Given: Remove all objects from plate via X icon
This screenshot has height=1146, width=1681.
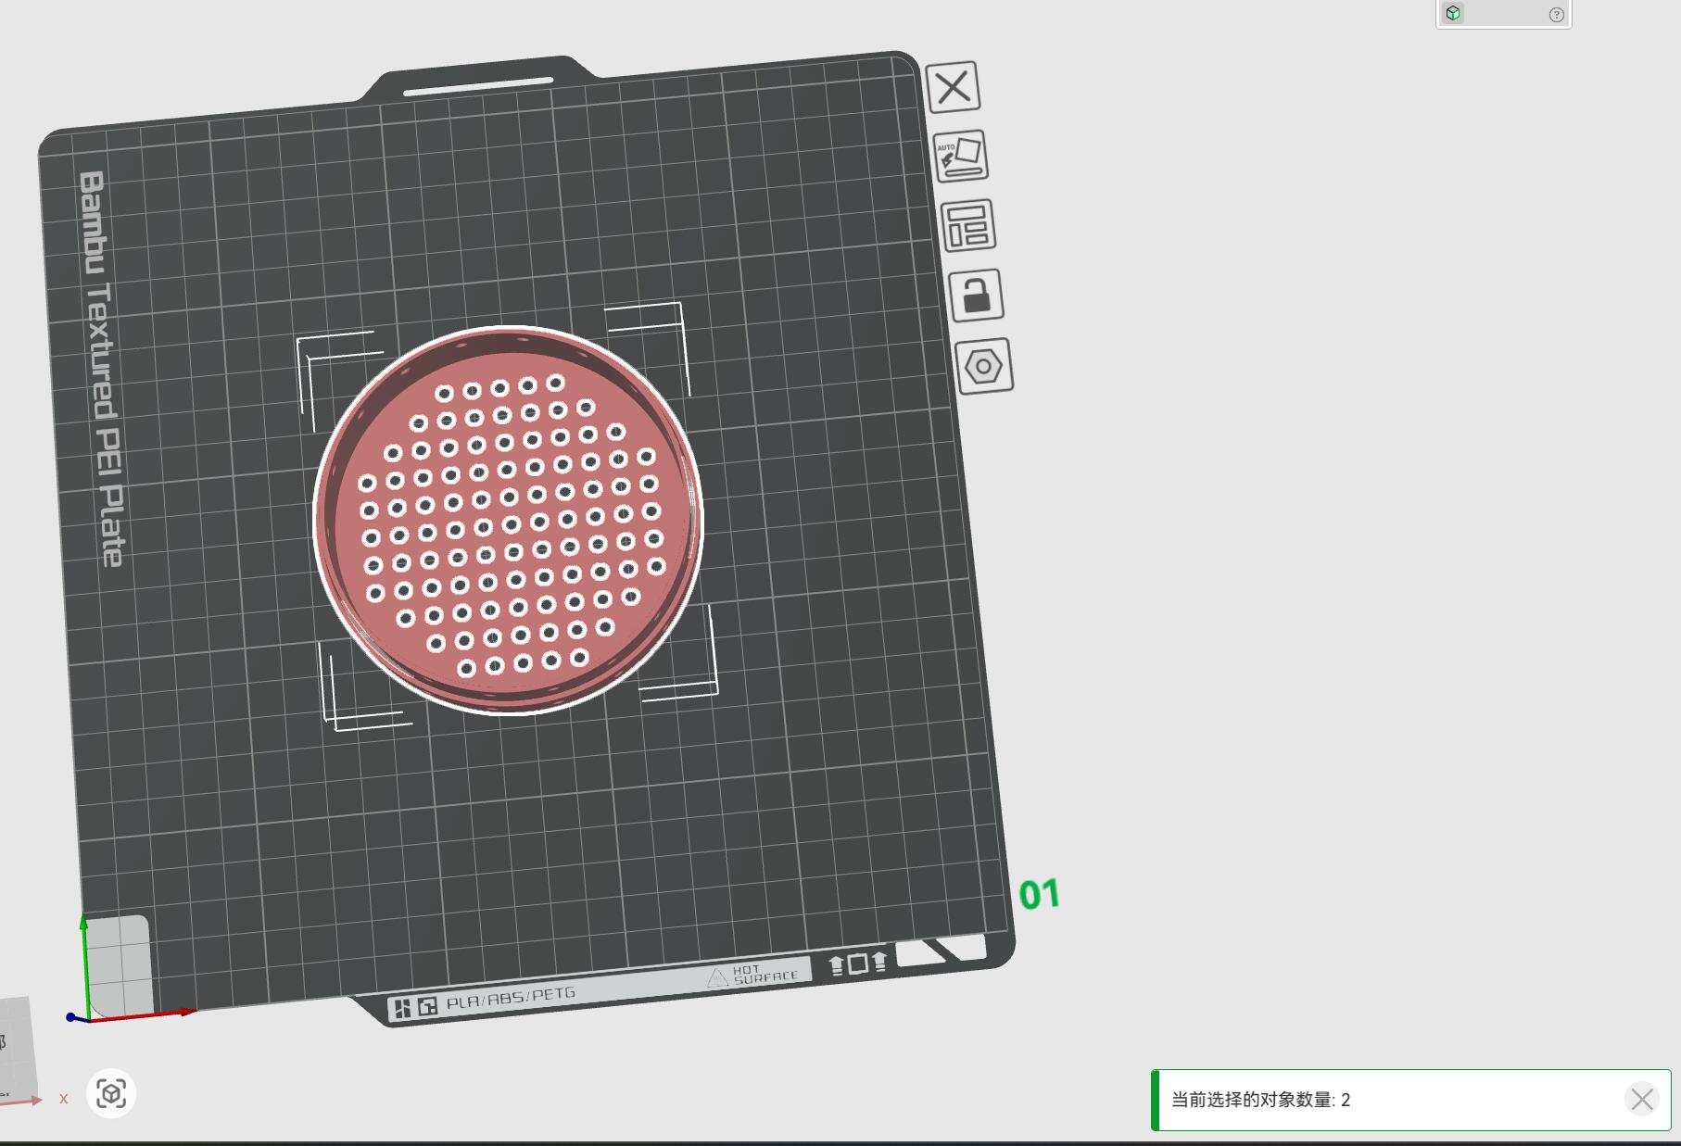Looking at the screenshot, I should (953, 88).
